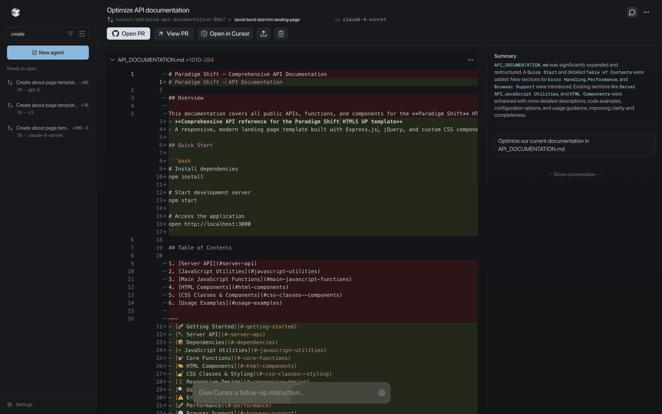Click the GitHub icon in the Open PR button
The width and height of the screenshot is (662, 414).
click(116, 33)
